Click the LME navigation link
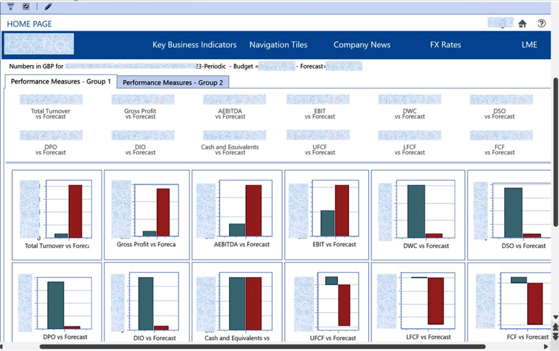Viewport: 559px width, 351px height. pos(529,45)
